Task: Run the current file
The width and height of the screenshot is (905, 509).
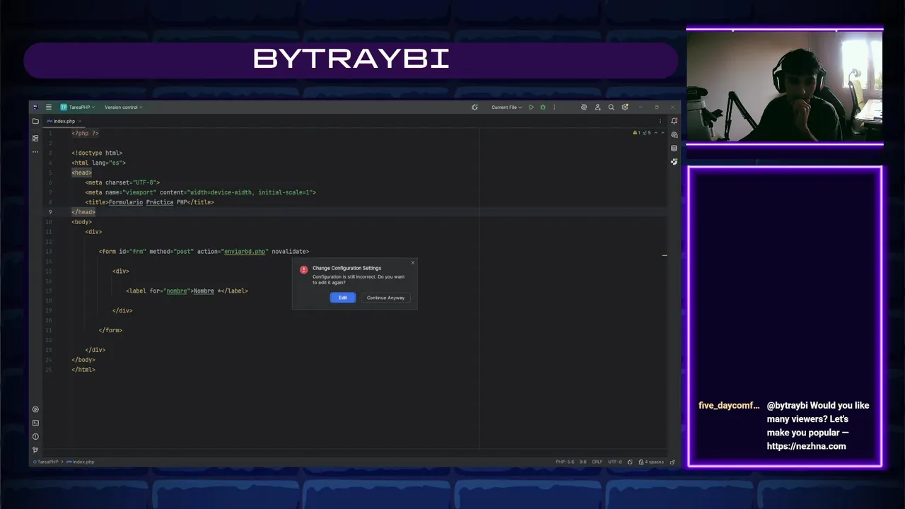Action: point(531,107)
